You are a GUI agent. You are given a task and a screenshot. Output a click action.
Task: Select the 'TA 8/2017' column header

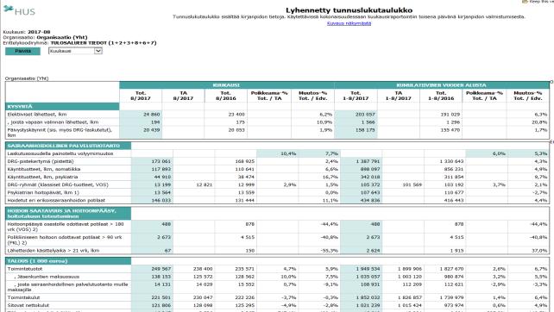tap(183, 96)
